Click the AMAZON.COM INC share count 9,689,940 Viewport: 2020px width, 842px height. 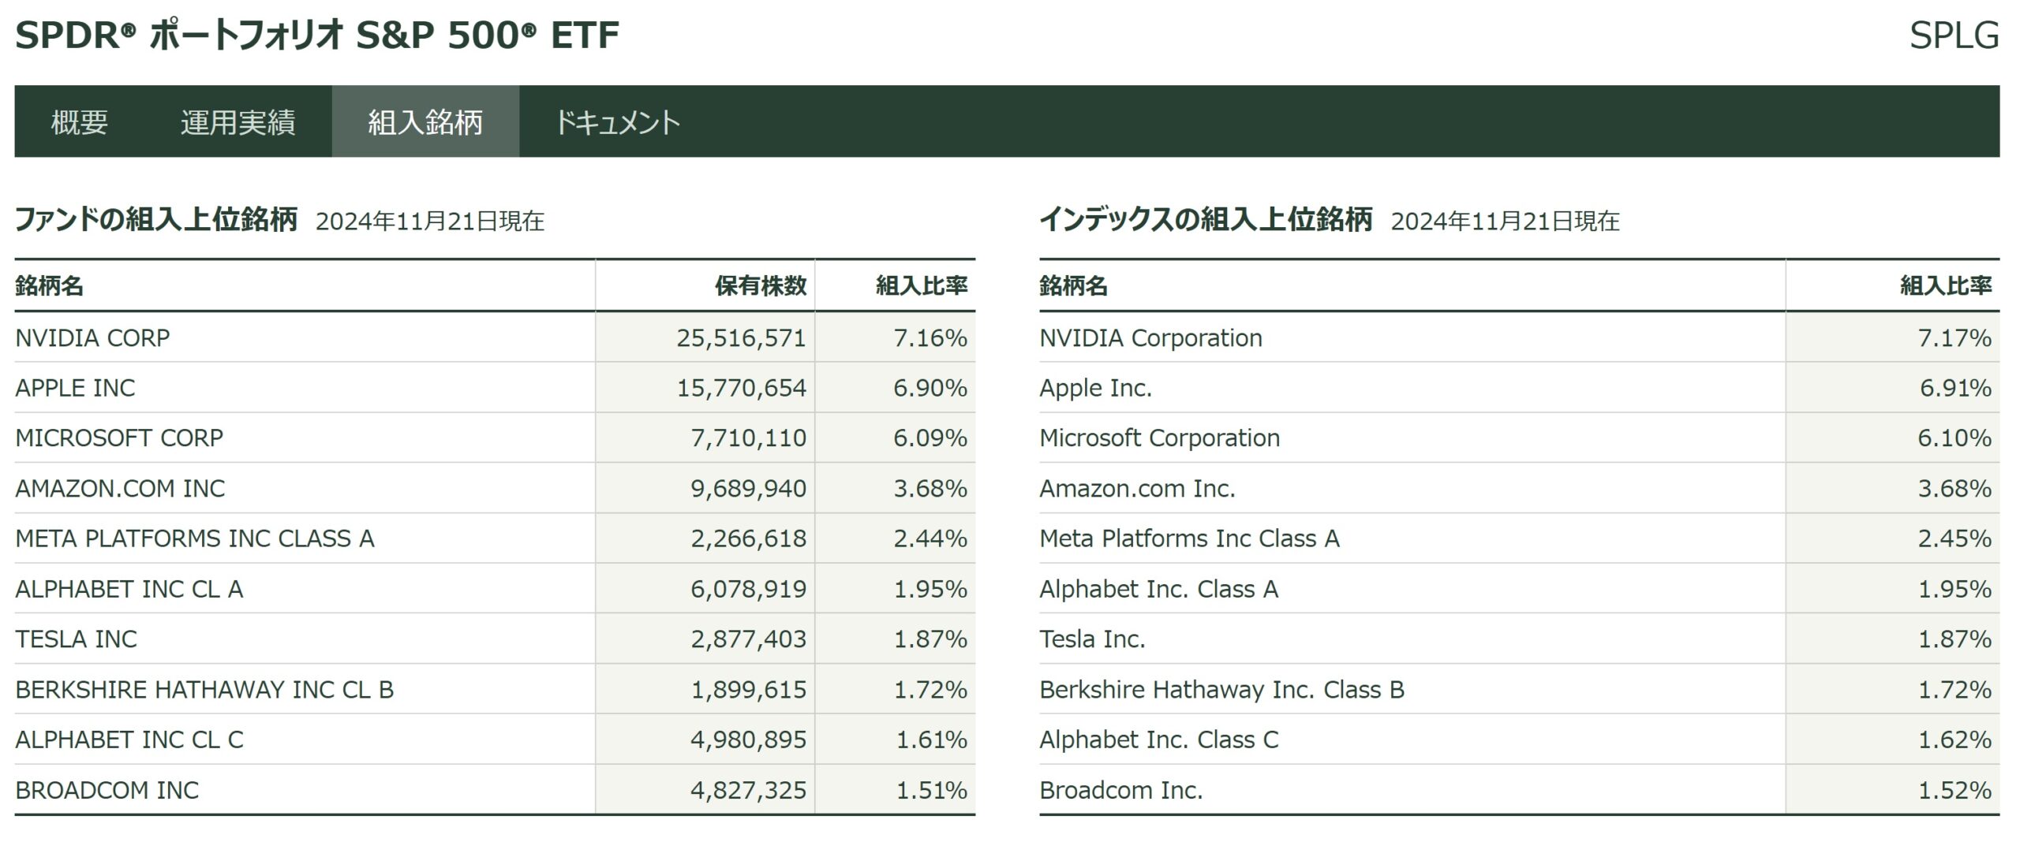pyautogui.click(x=748, y=489)
